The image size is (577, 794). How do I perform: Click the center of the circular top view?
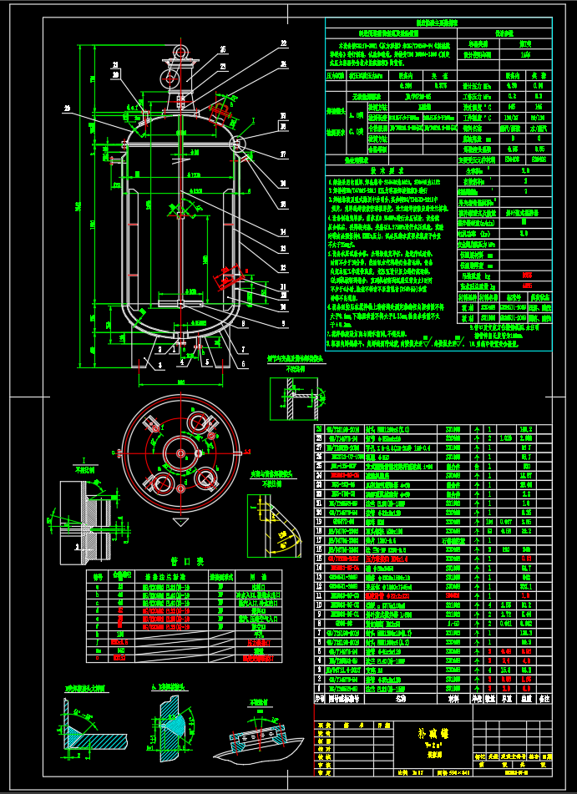click(180, 452)
